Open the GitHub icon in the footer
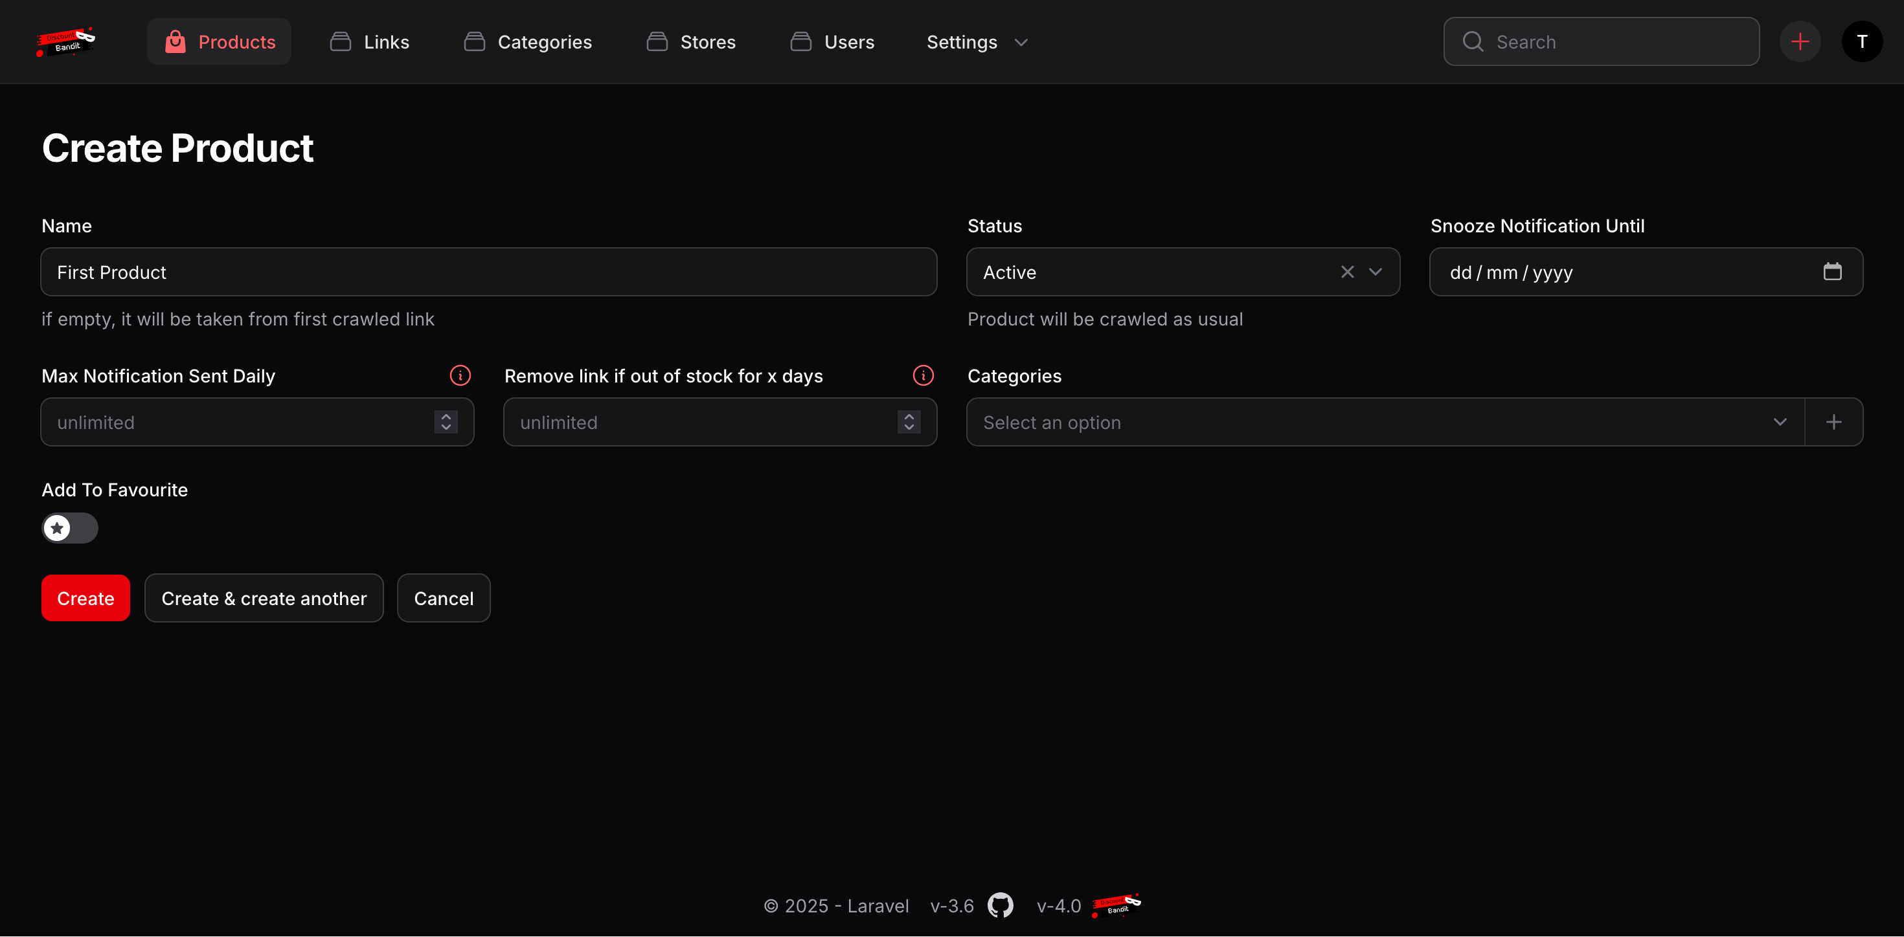1904x937 pixels. tap(1000, 905)
